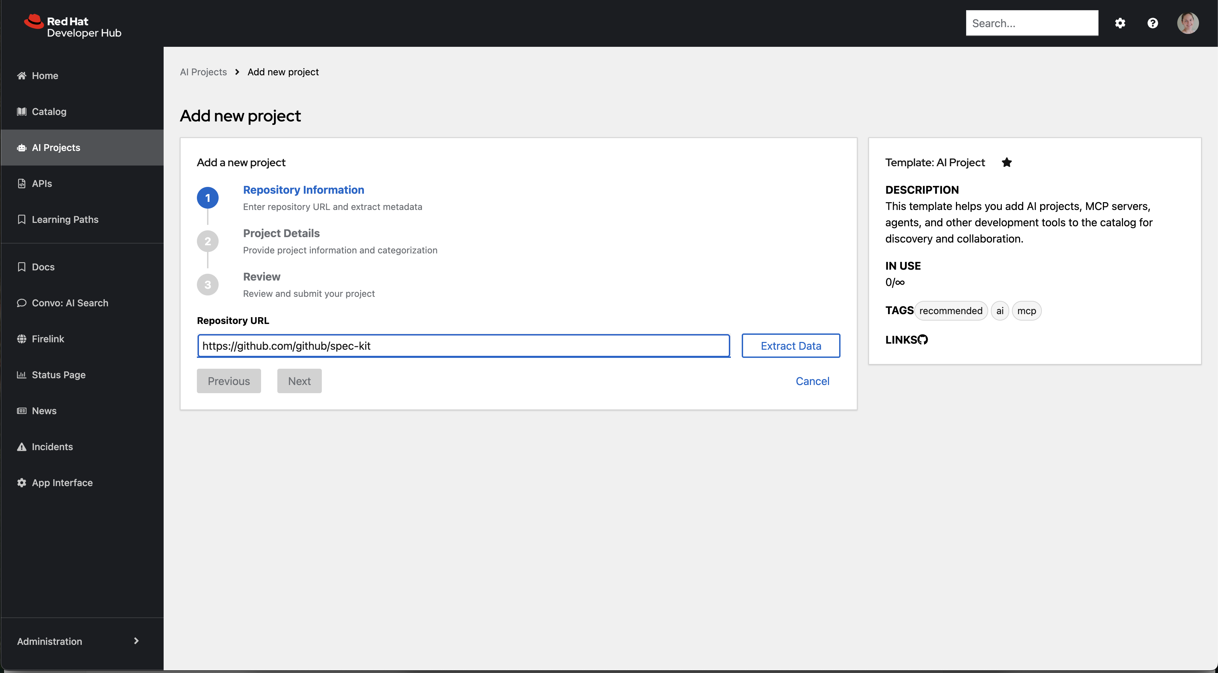Open the GitHub link icon under Links
The height and width of the screenshot is (673, 1218).
[922, 340]
